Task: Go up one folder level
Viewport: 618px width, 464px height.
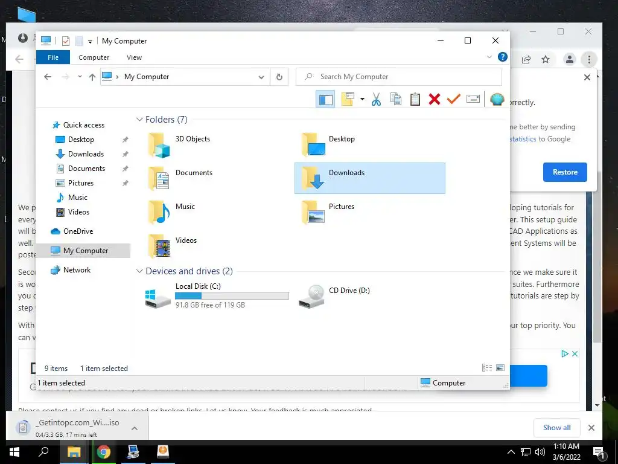Action: pyautogui.click(x=92, y=77)
